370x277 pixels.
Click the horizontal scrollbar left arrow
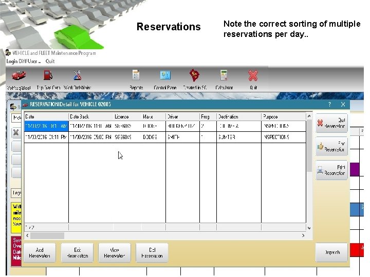(x=27, y=235)
